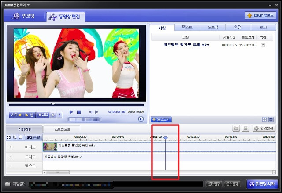Open the 인코딩 tab

coord(24,16)
